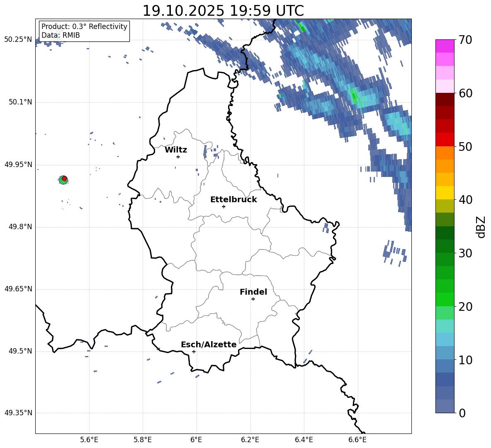Click the 6.6°E longitude label
This screenshot has height=448, width=491.
357,440
